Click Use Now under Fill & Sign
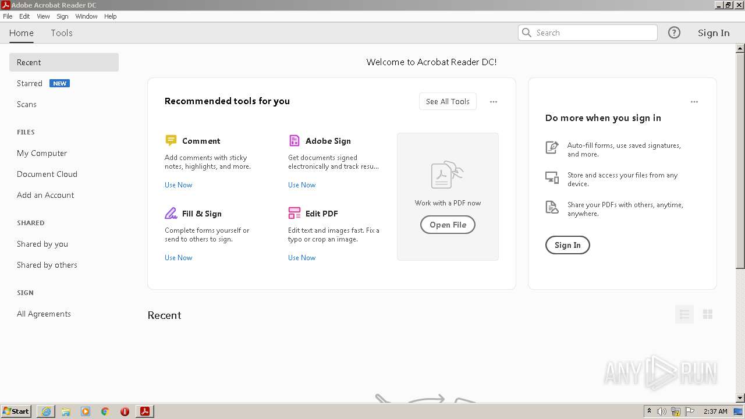The image size is (745, 419). pos(178,258)
